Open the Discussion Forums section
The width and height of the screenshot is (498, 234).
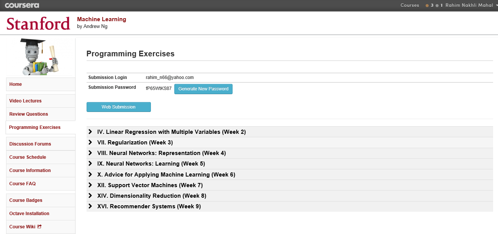pos(30,144)
